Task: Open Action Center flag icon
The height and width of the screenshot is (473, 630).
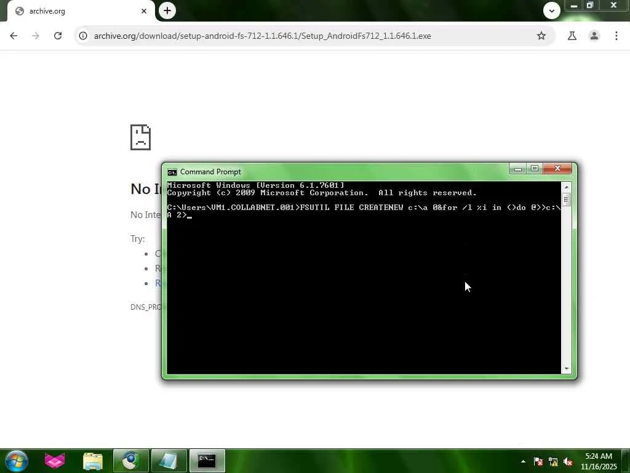Action: pos(538,461)
